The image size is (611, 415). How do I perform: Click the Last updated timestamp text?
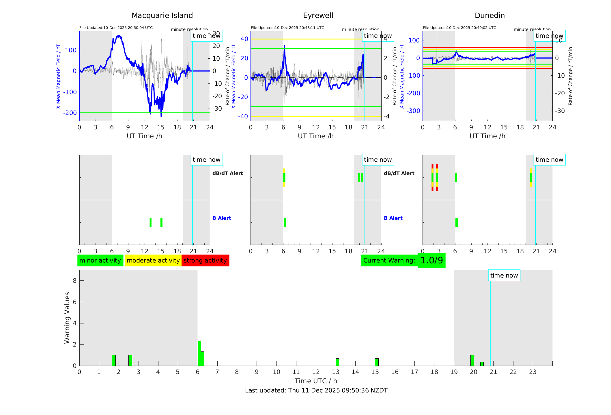pos(316,390)
